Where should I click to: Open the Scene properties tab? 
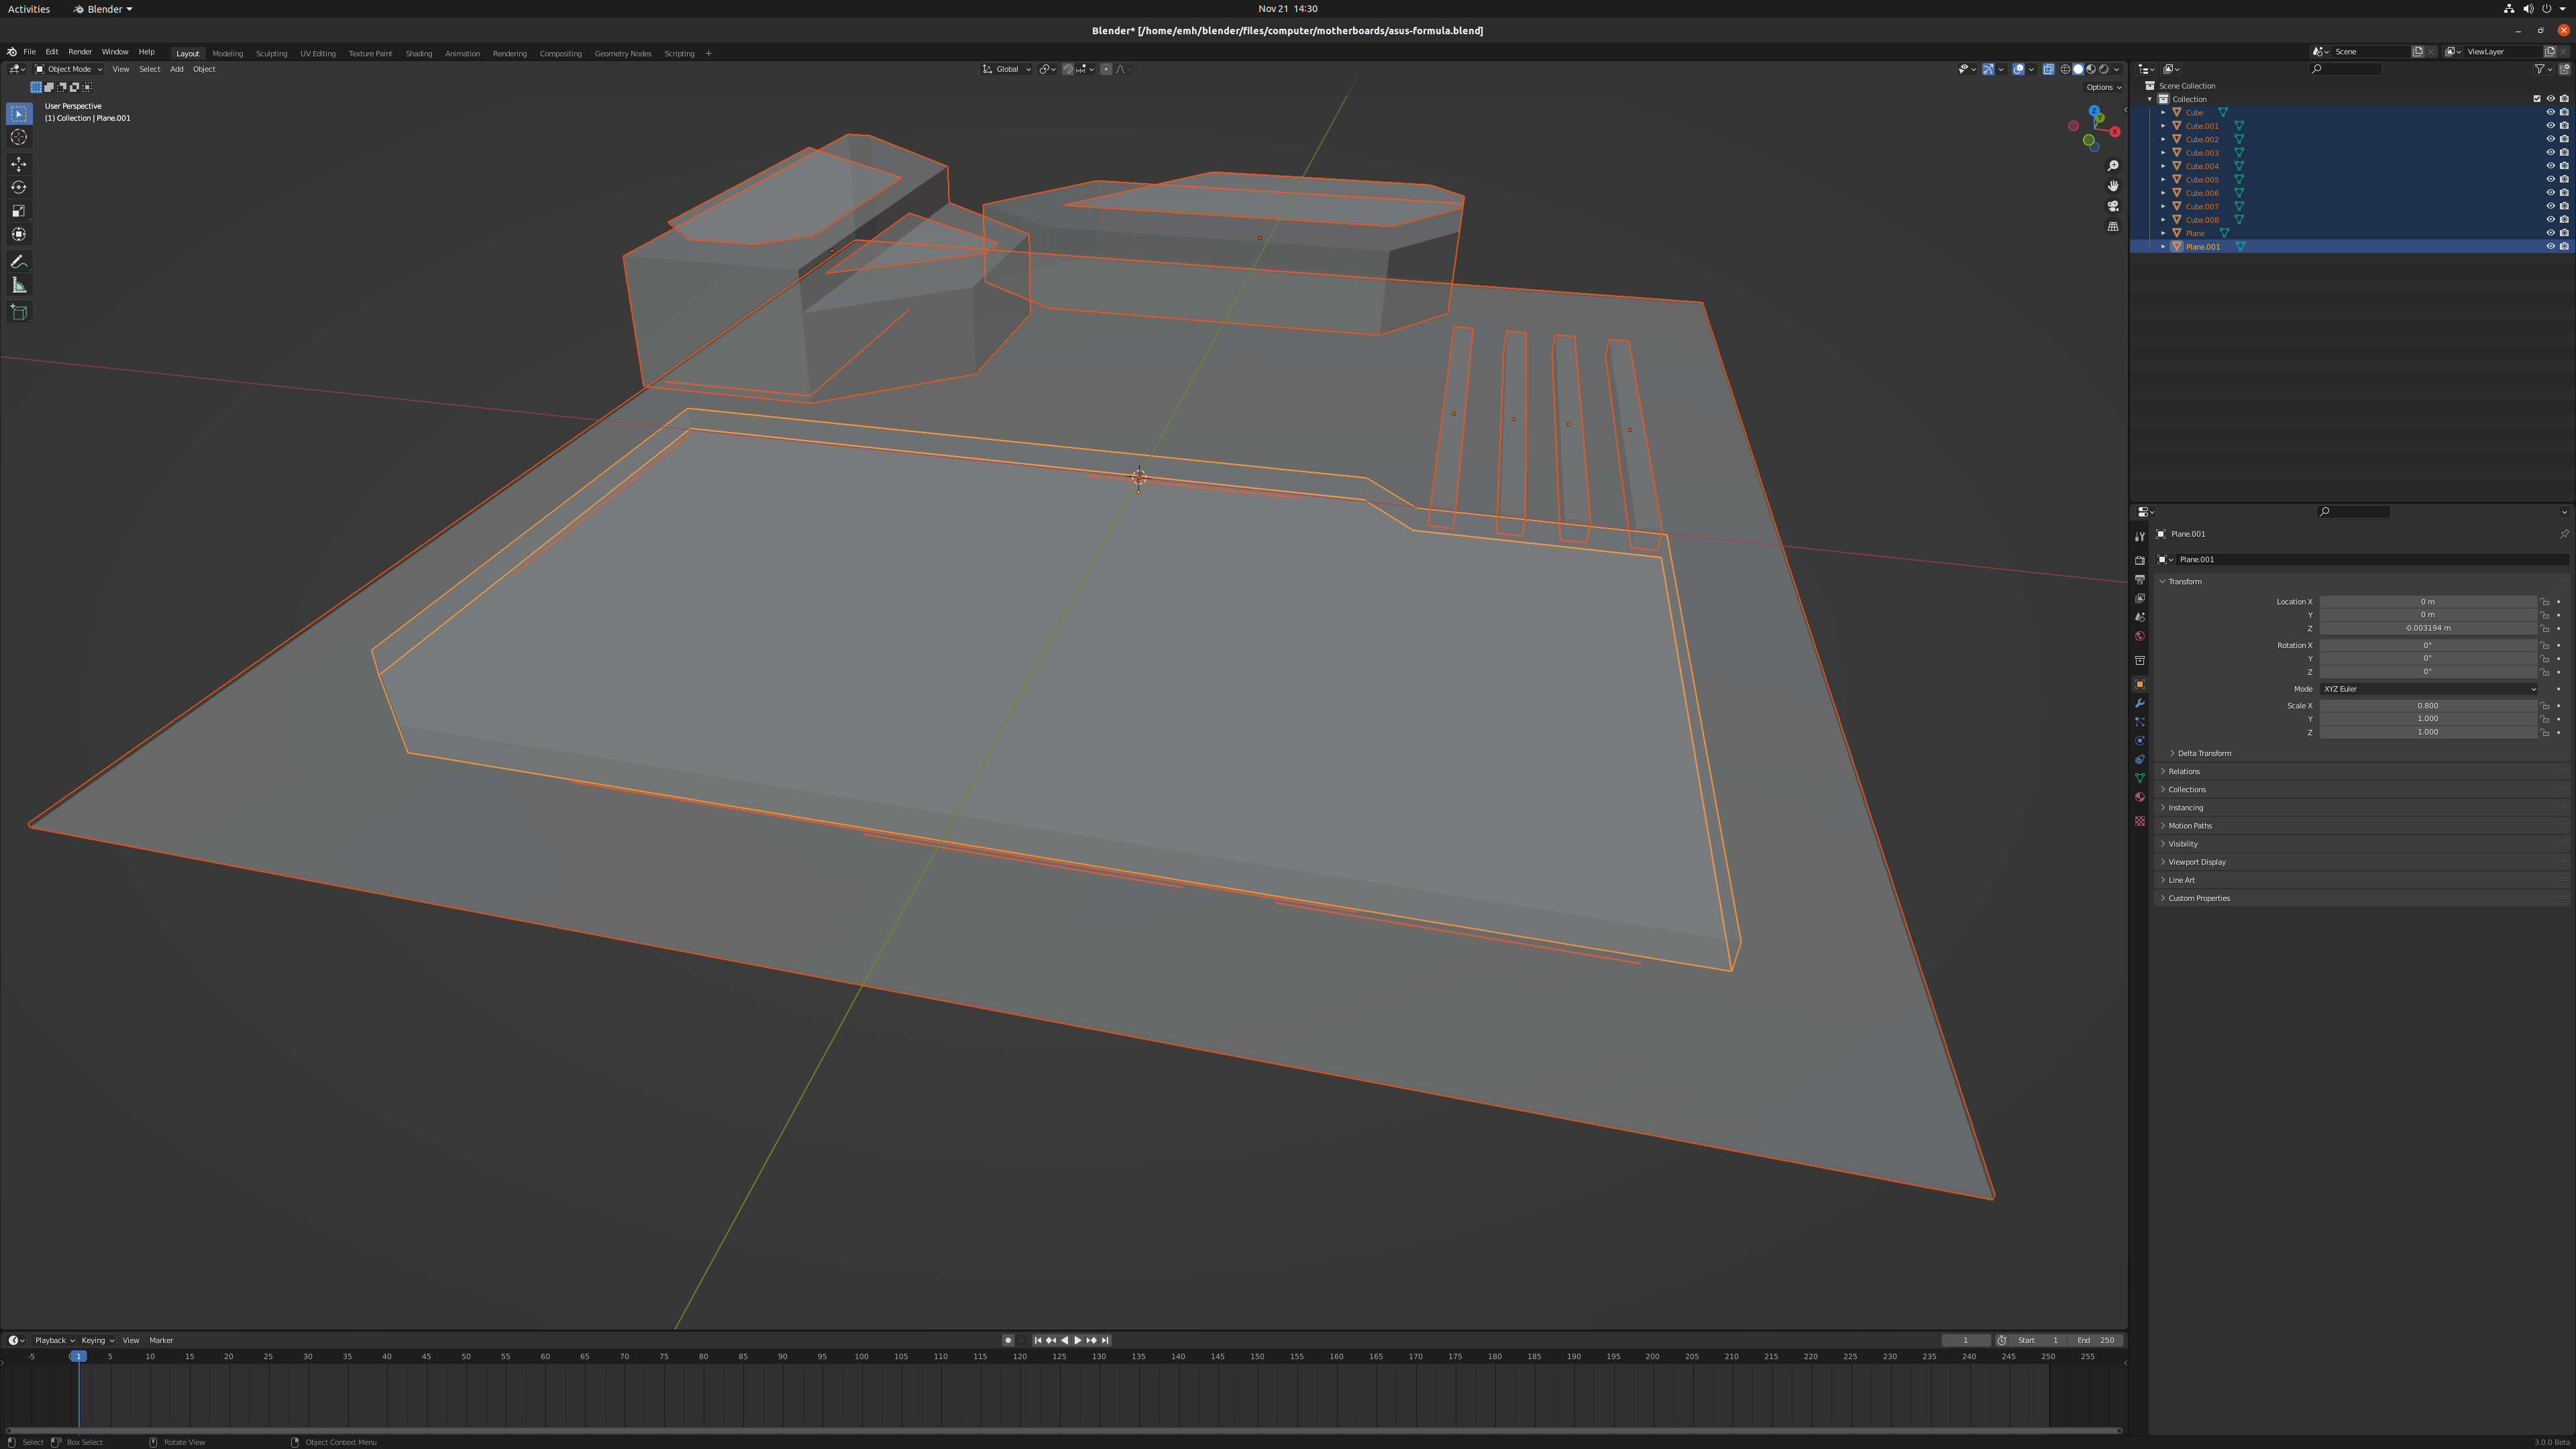pyautogui.click(x=2140, y=617)
